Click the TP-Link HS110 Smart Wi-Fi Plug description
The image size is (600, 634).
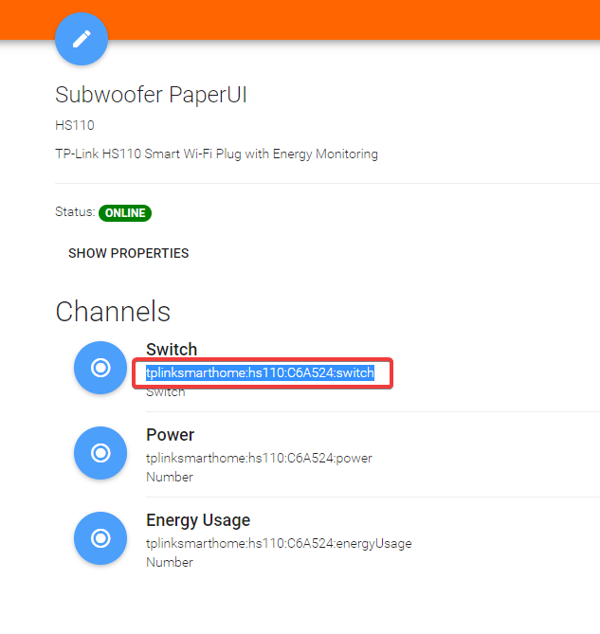coord(216,154)
